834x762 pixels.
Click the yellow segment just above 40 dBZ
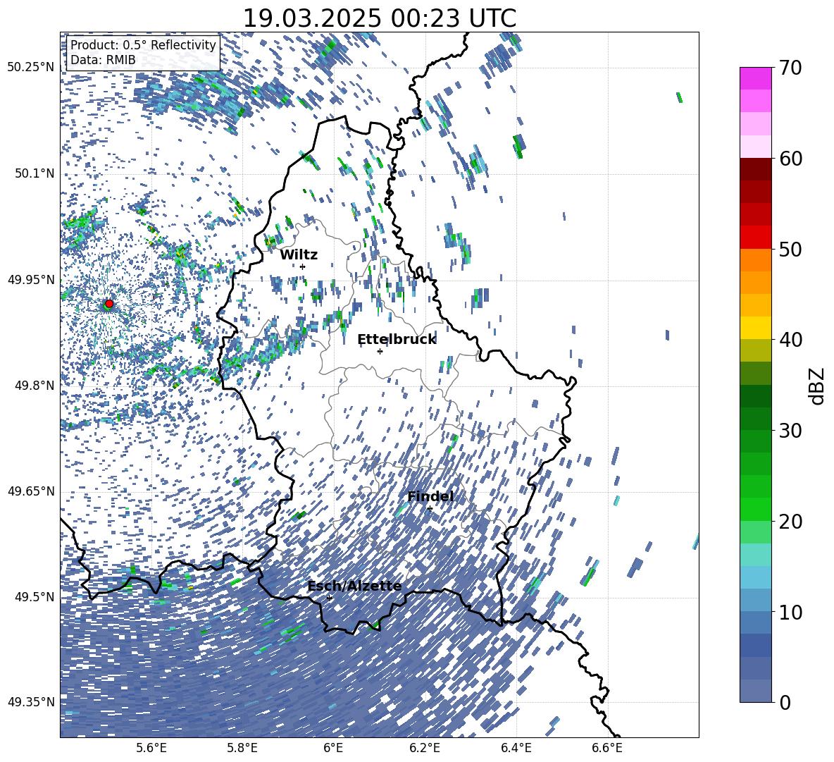pyautogui.click(x=755, y=328)
